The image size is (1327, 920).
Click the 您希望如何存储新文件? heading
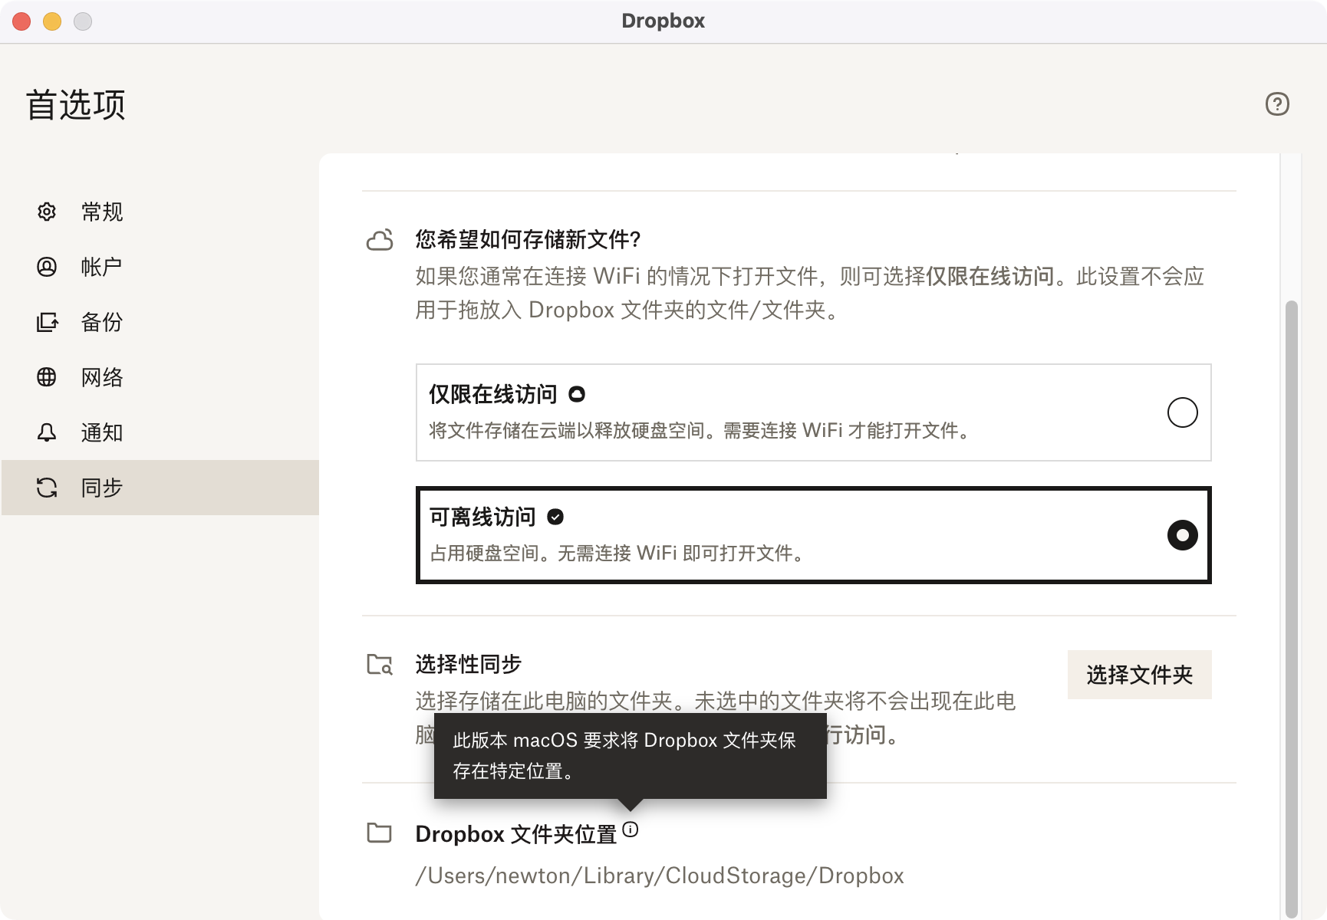tap(528, 240)
